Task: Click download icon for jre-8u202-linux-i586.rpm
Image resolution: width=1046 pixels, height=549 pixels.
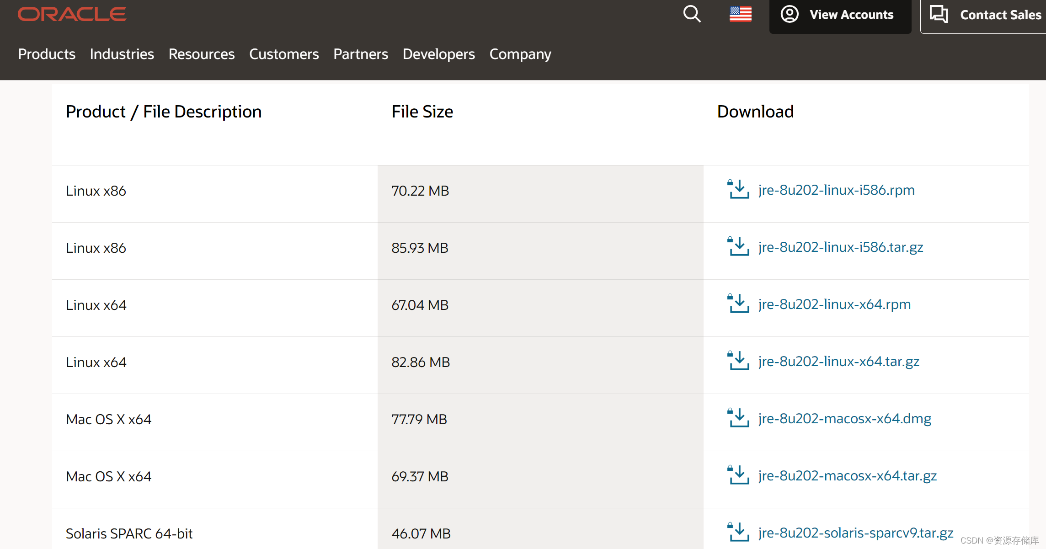Action: 738,190
